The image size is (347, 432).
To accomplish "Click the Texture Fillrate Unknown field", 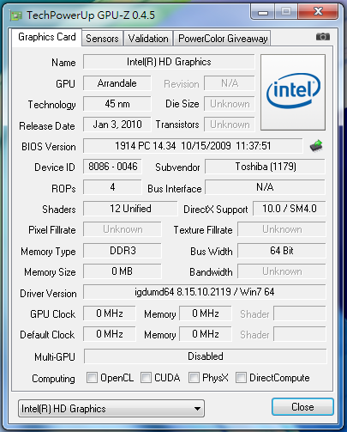I will tap(282, 229).
